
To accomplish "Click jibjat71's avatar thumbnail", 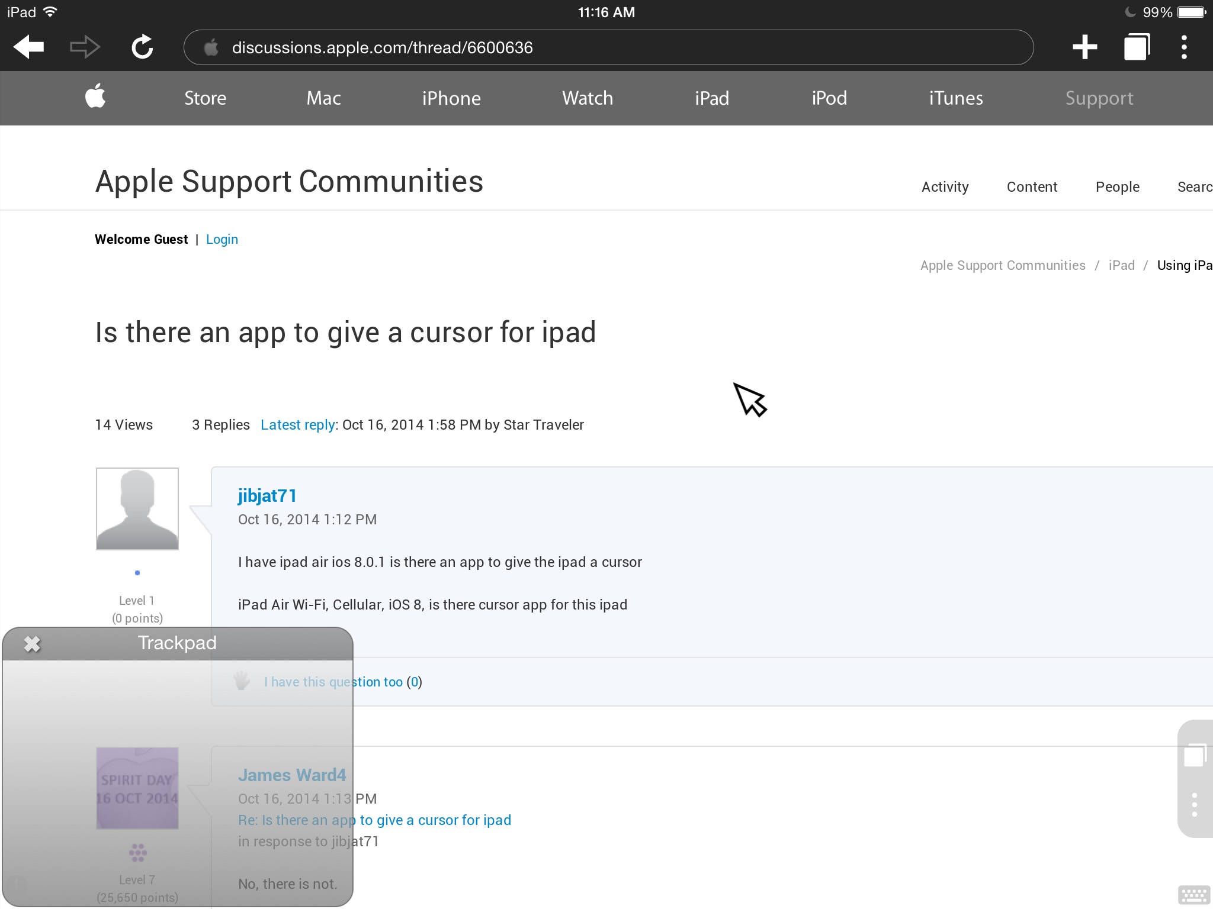I will [x=137, y=509].
